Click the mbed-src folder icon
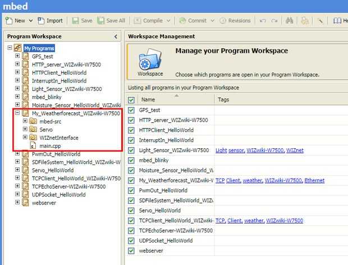348x265 pixels. pyautogui.click(x=33, y=121)
